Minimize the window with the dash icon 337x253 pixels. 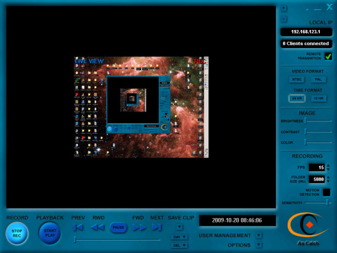[x=318, y=9]
